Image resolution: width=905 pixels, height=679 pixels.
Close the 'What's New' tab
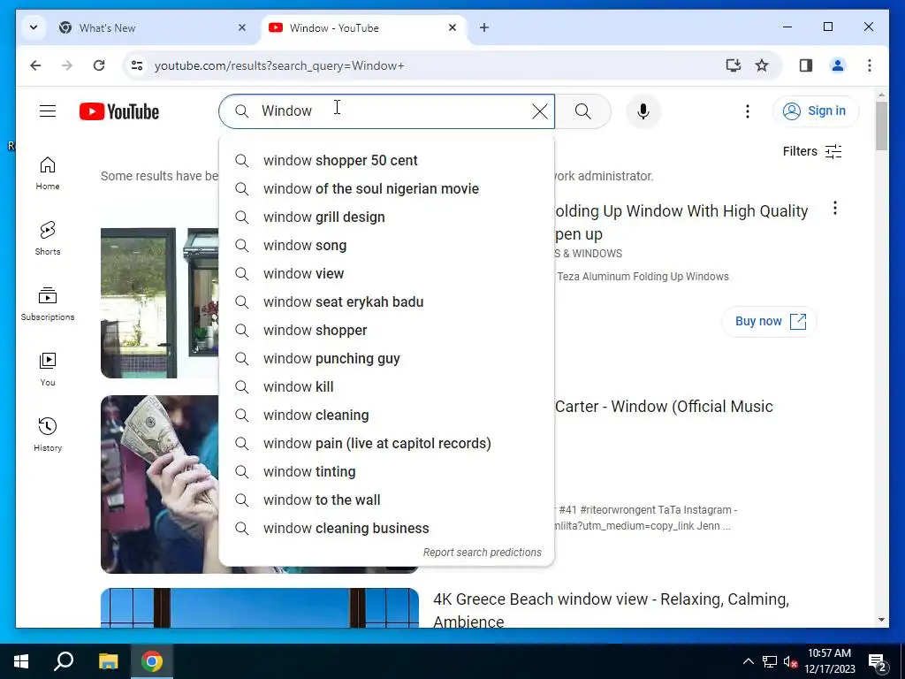tap(242, 27)
